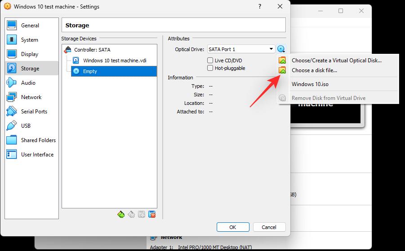The height and width of the screenshot is (251, 405).
Task: Minimize the background VirtualBox window
Action: point(320,11)
